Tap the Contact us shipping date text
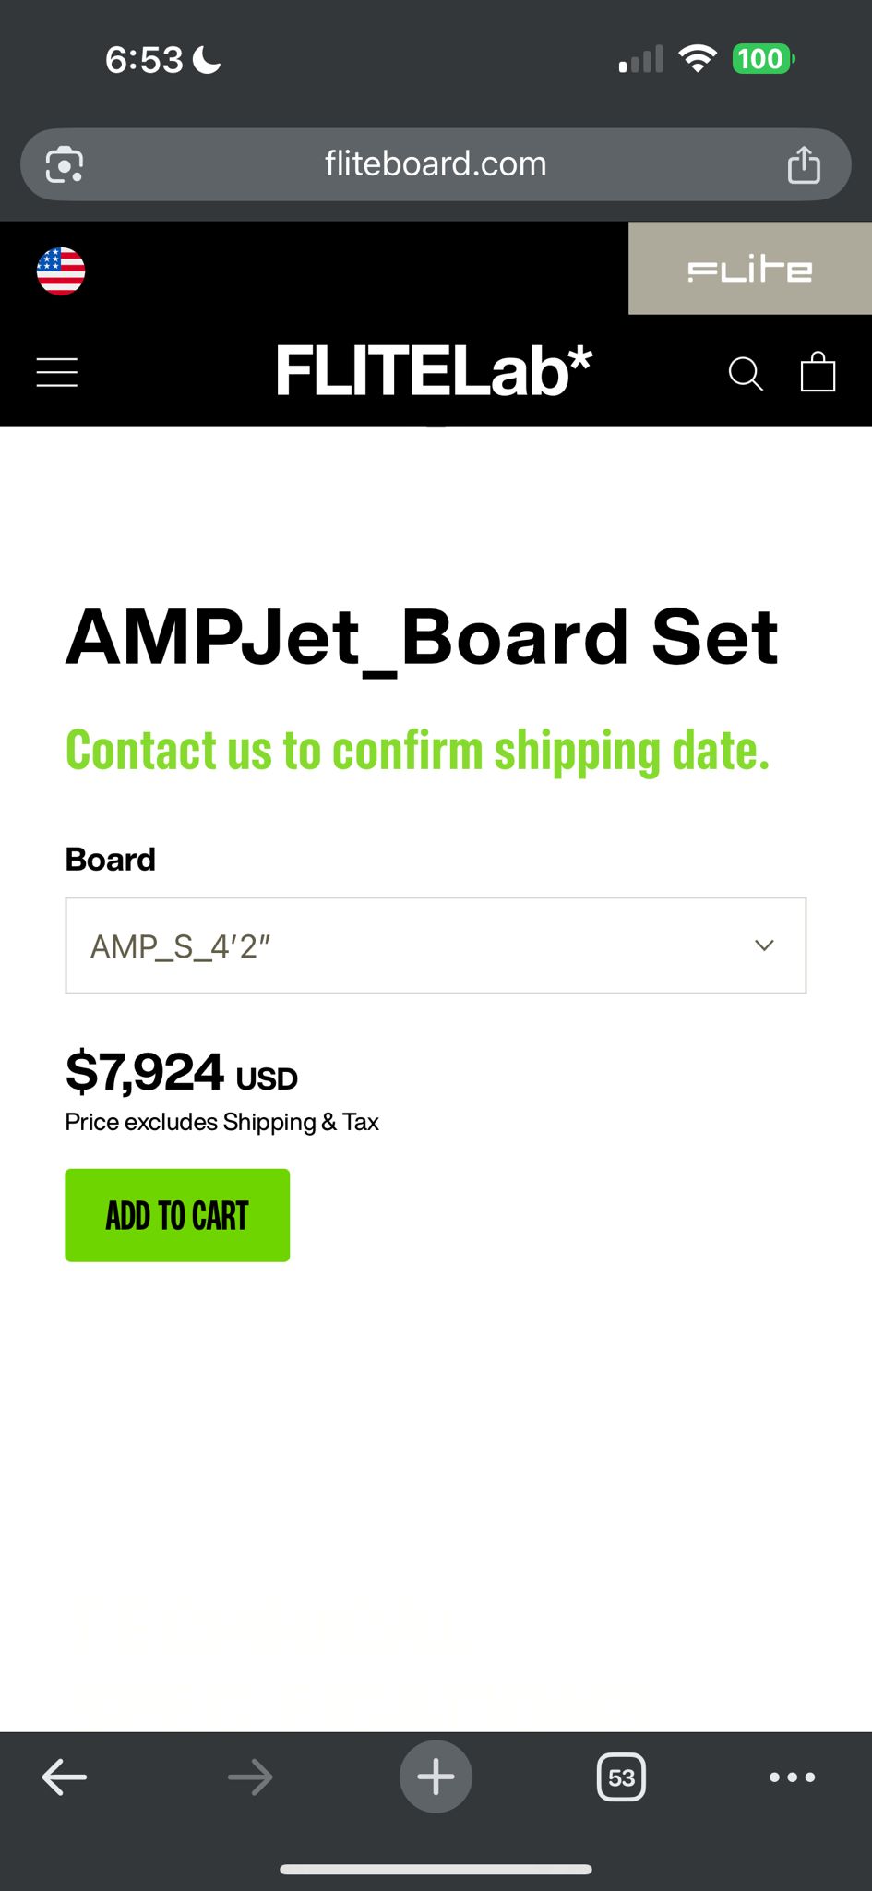This screenshot has width=872, height=1891. [x=417, y=750]
